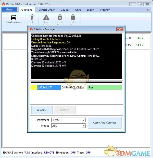Open the Gauges tab

tap(65, 10)
